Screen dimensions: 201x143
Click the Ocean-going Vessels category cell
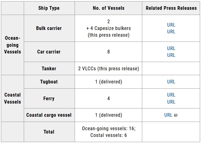click(x=12, y=45)
